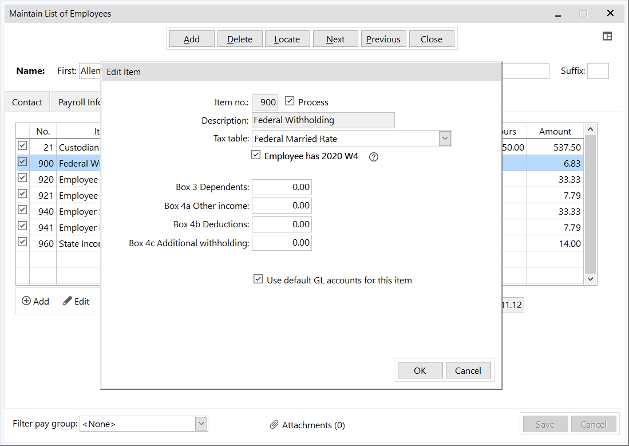The width and height of the screenshot is (629, 446).
Task: Click the Edit pencil icon below the grid
Action: point(68,301)
